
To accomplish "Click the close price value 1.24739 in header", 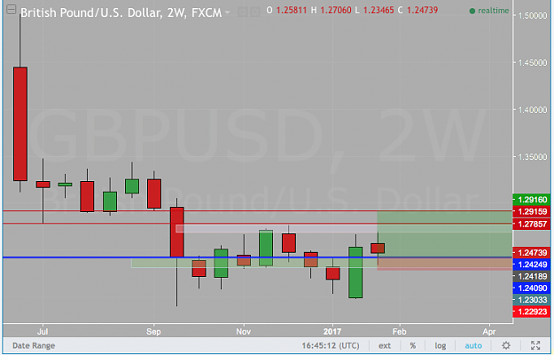I will tap(422, 11).
